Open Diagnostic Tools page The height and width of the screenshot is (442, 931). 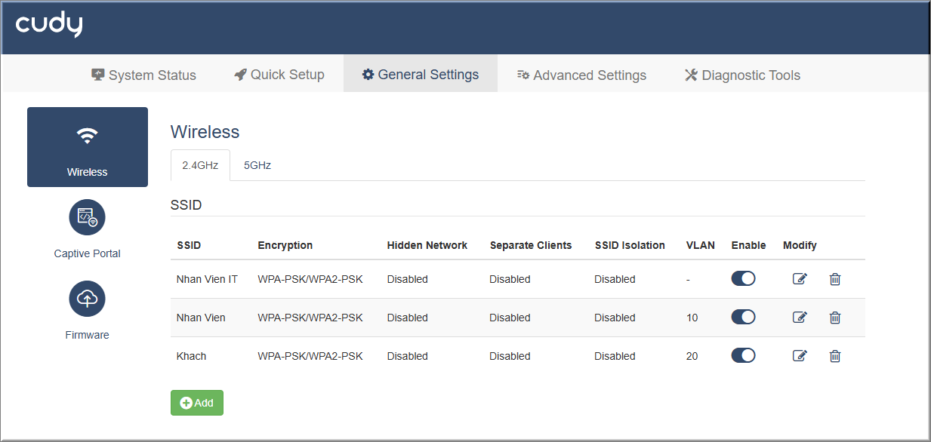pos(742,75)
